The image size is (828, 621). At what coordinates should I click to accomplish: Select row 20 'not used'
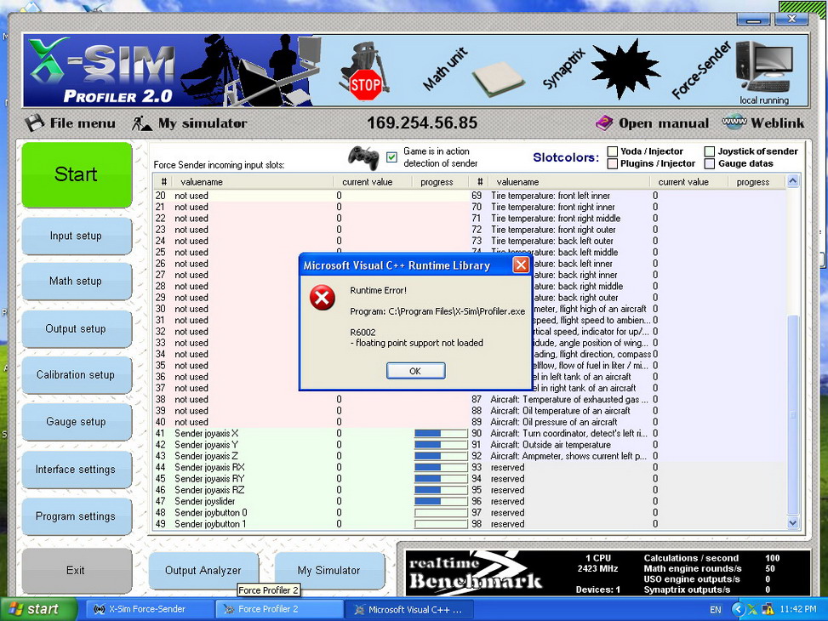click(x=311, y=196)
